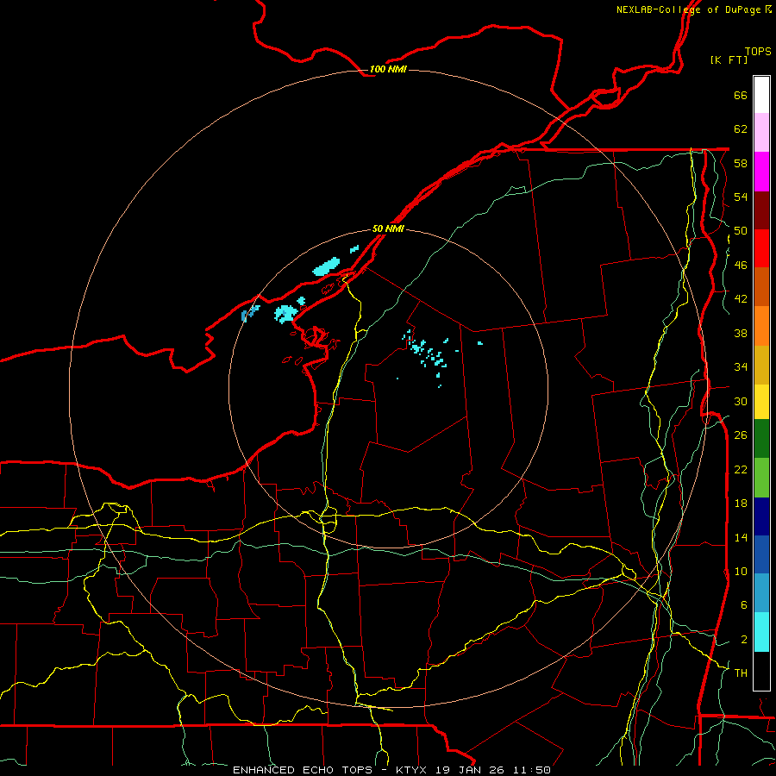776x776 pixels.
Task: Click the legend value 54
Action: point(741,197)
